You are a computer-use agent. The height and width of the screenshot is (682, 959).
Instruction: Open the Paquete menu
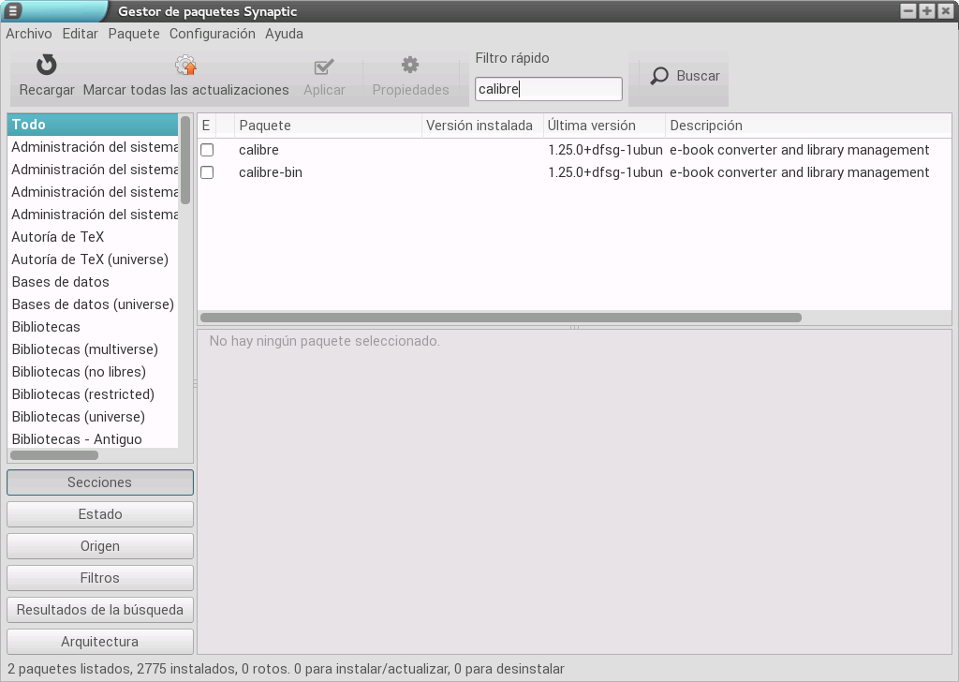point(134,34)
